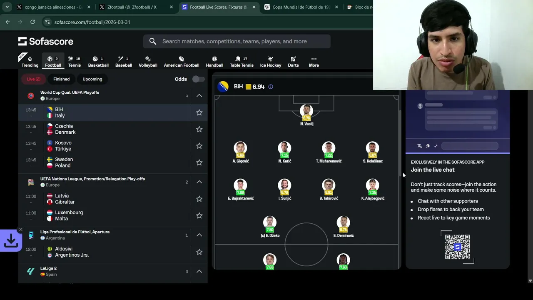Open the Handball sport section
This screenshot has height=300, width=533.
pos(214,61)
